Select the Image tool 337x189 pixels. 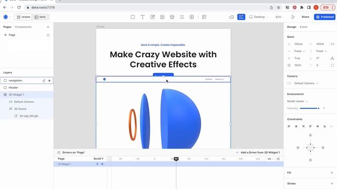pos(162,17)
